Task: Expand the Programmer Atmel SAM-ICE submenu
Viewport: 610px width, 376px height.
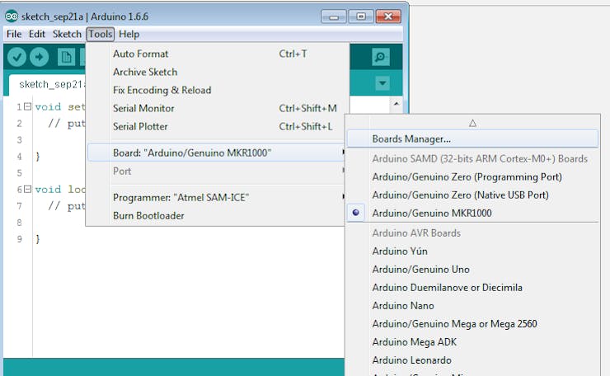Action: (x=216, y=197)
